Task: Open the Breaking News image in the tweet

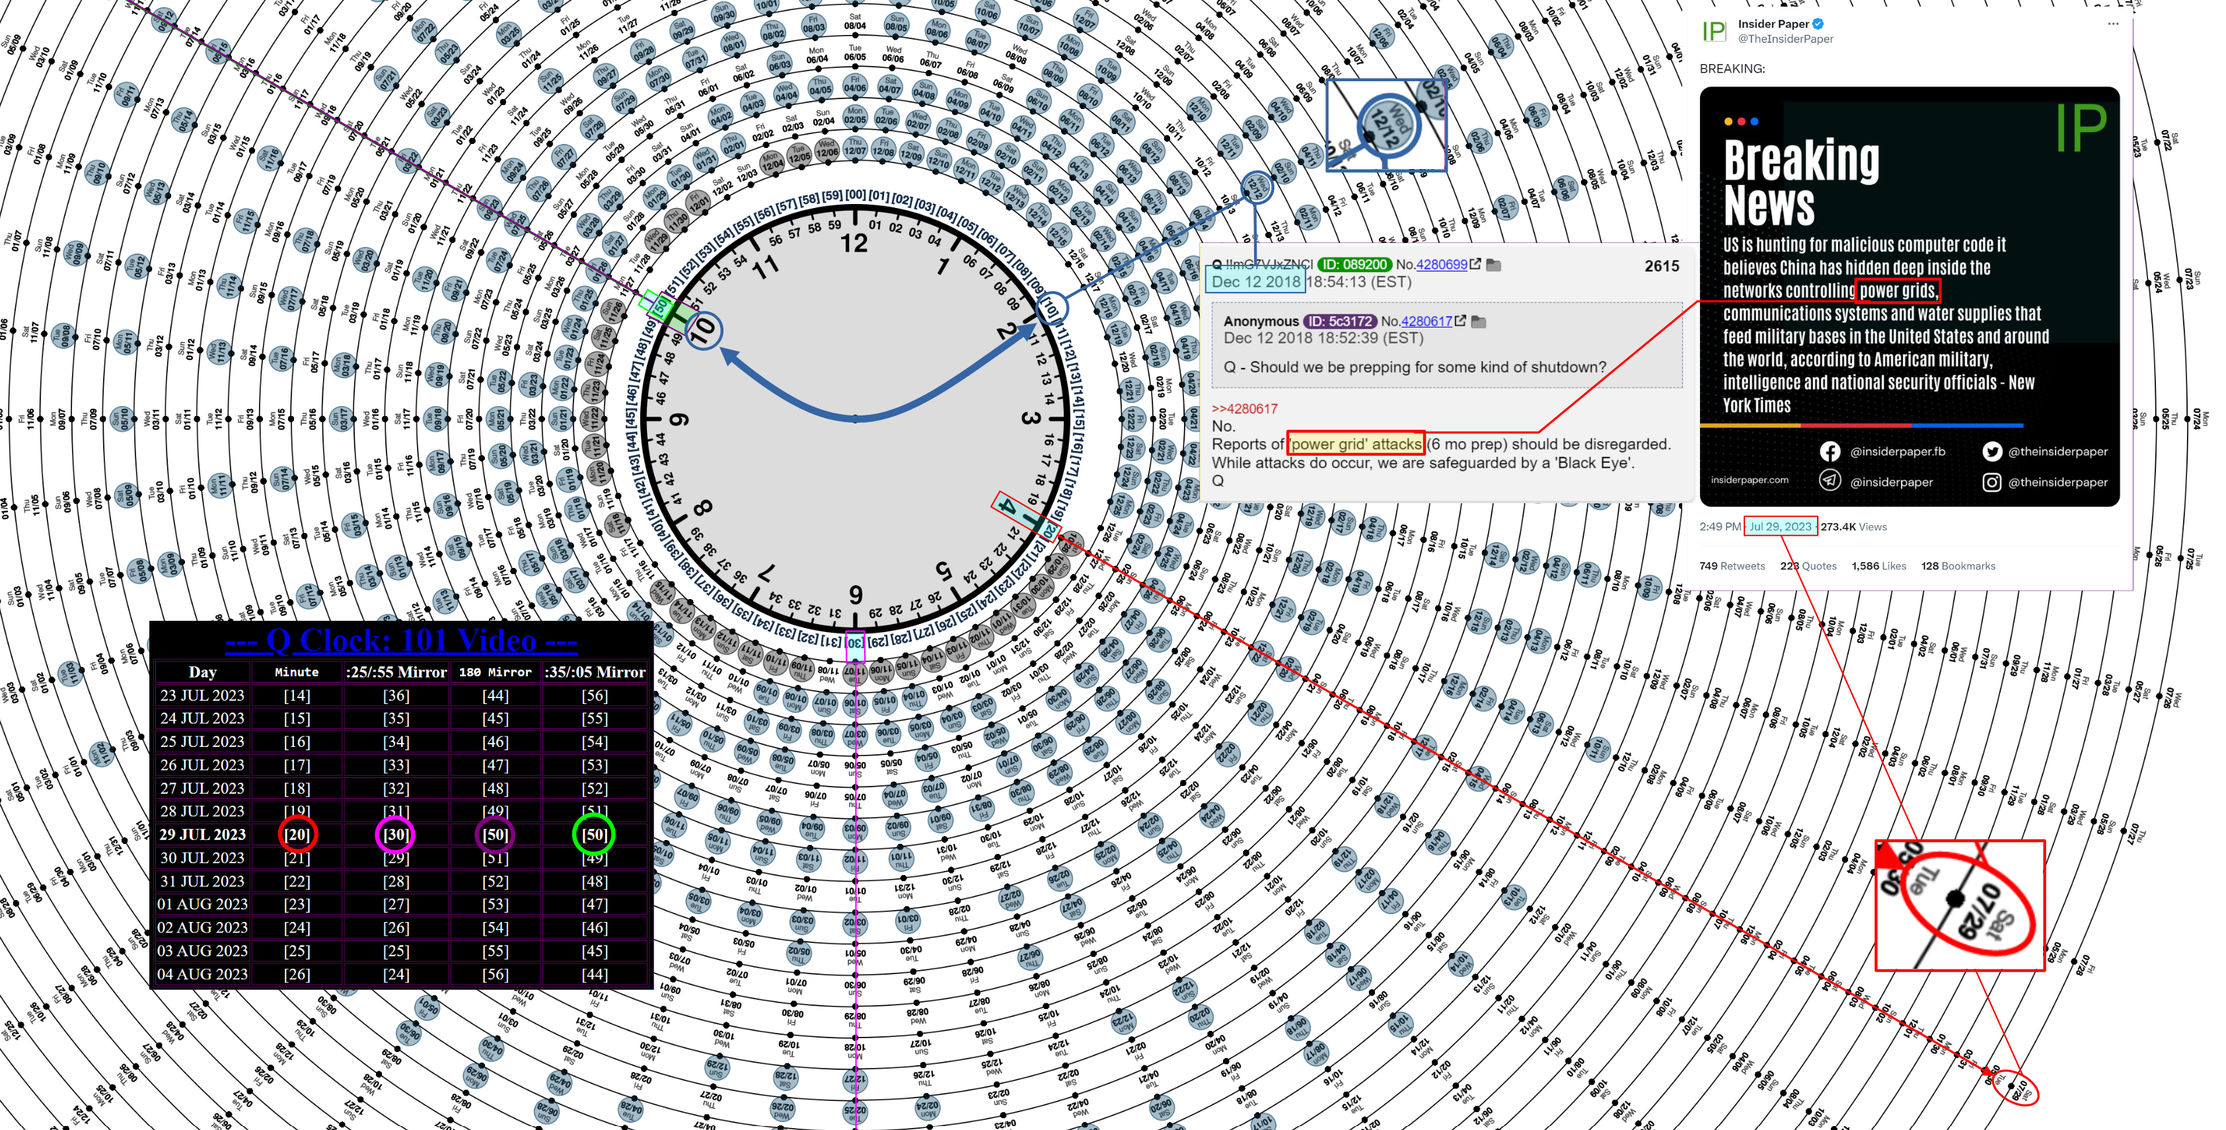Action: coord(1909,295)
